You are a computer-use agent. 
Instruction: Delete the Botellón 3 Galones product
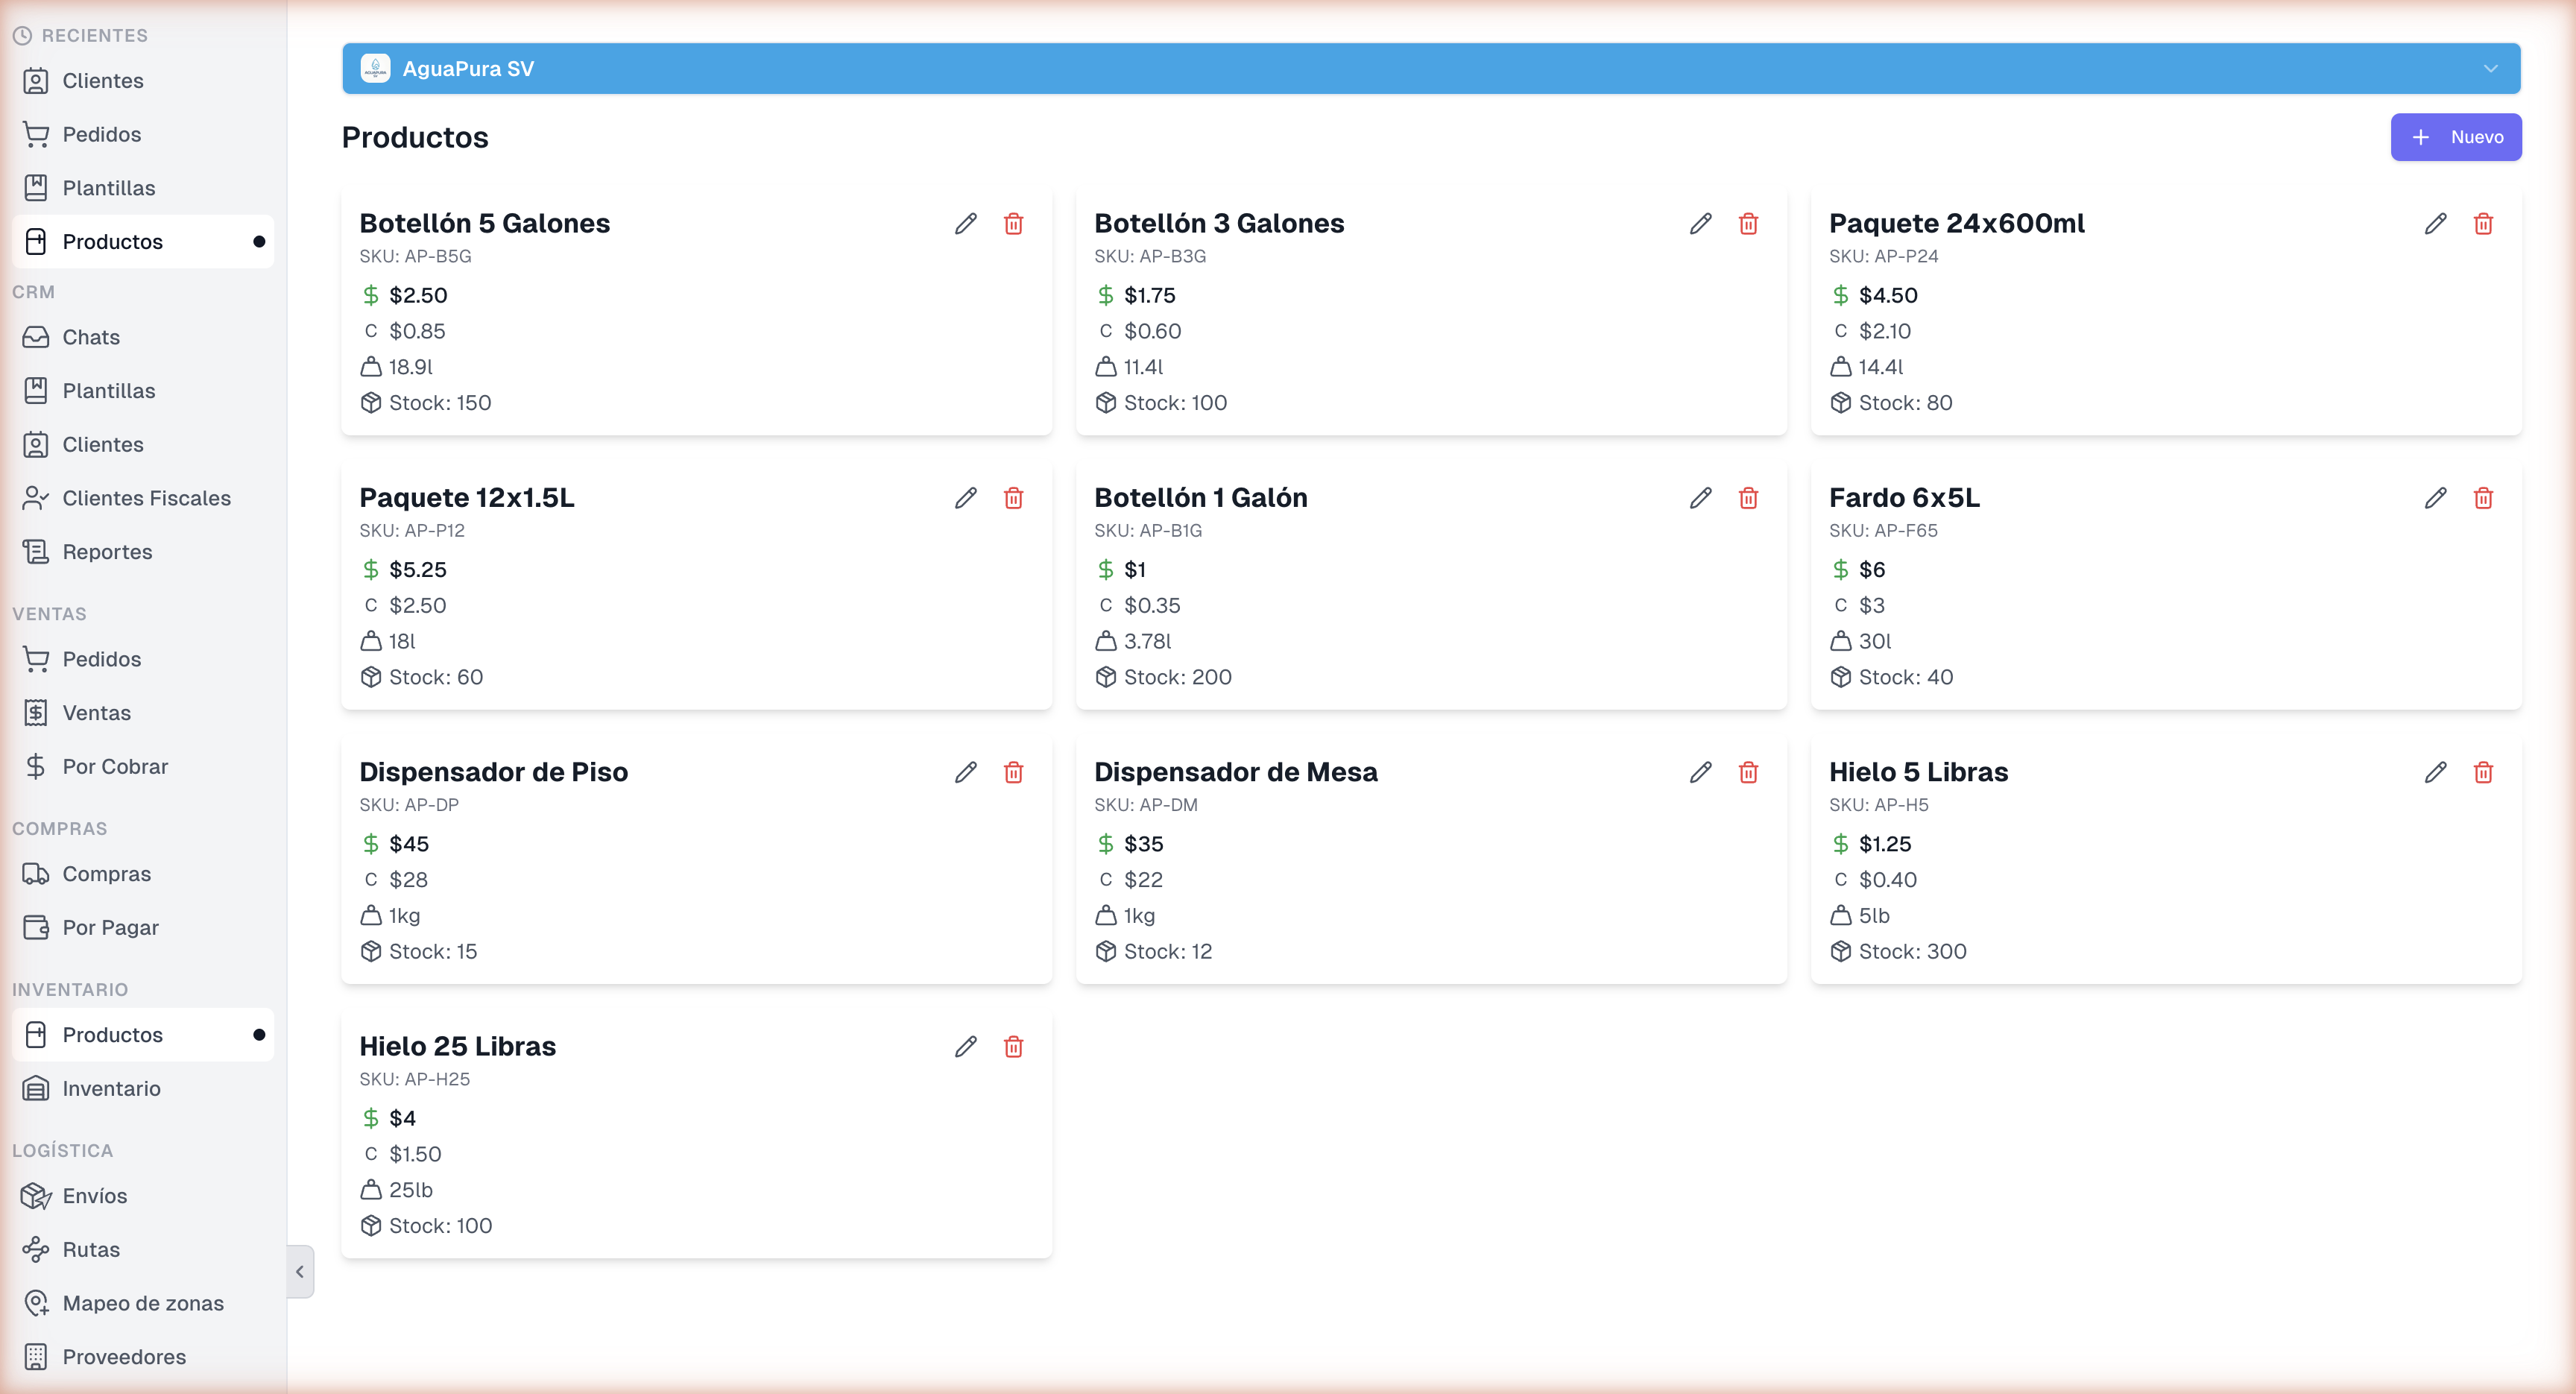click(x=1748, y=224)
